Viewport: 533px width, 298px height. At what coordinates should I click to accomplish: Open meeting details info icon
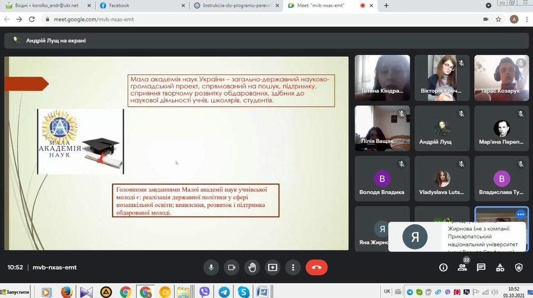tap(443, 267)
